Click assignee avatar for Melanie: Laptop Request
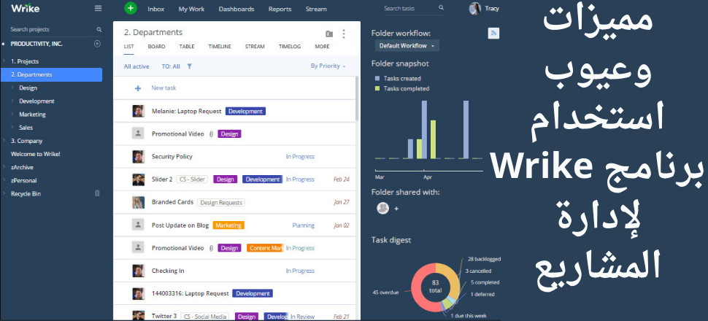Image resolution: width=708 pixels, height=321 pixels. (x=138, y=111)
